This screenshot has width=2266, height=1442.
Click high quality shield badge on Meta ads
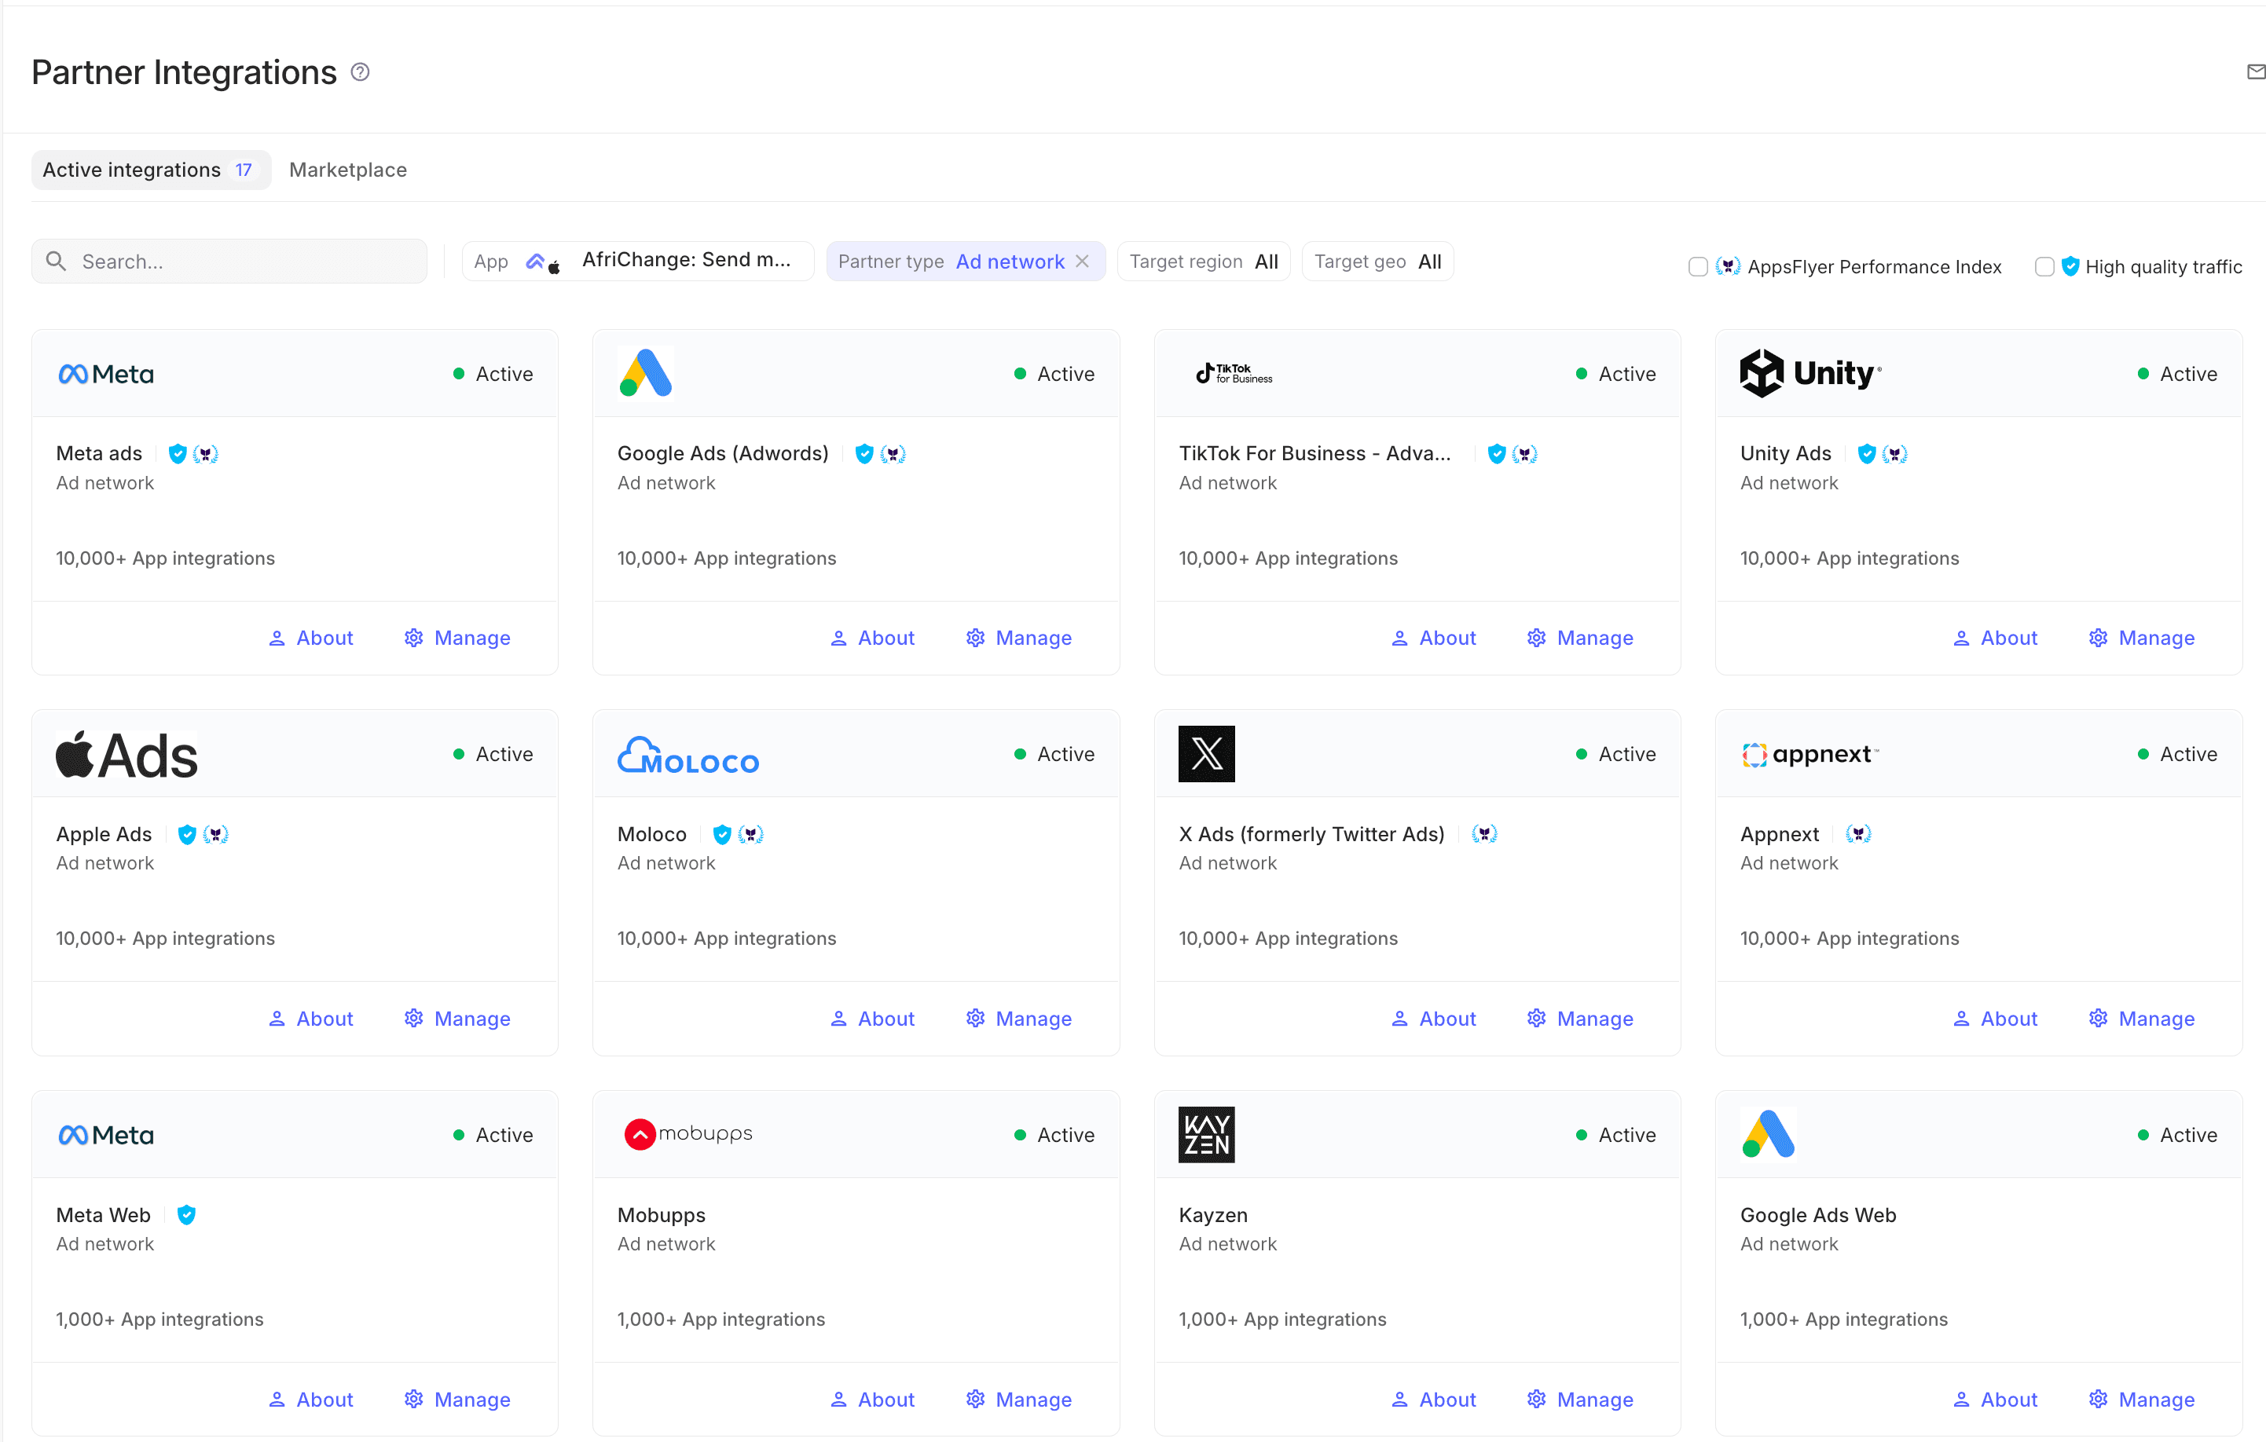coord(177,453)
